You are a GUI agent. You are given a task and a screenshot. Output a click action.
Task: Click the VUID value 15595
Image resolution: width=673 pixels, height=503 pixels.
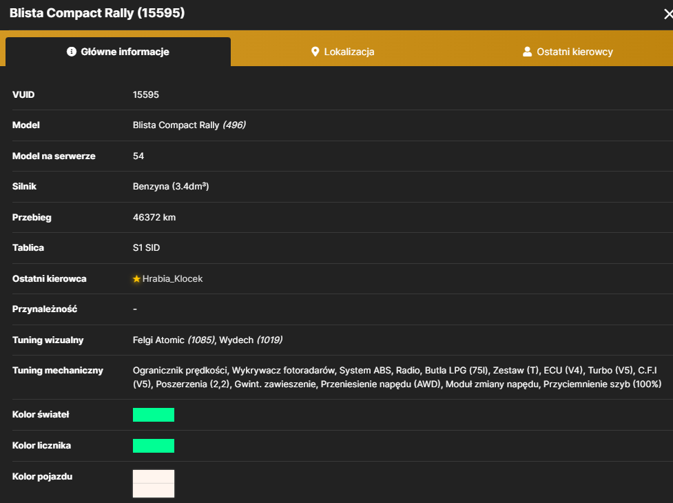[x=146, y=94]
